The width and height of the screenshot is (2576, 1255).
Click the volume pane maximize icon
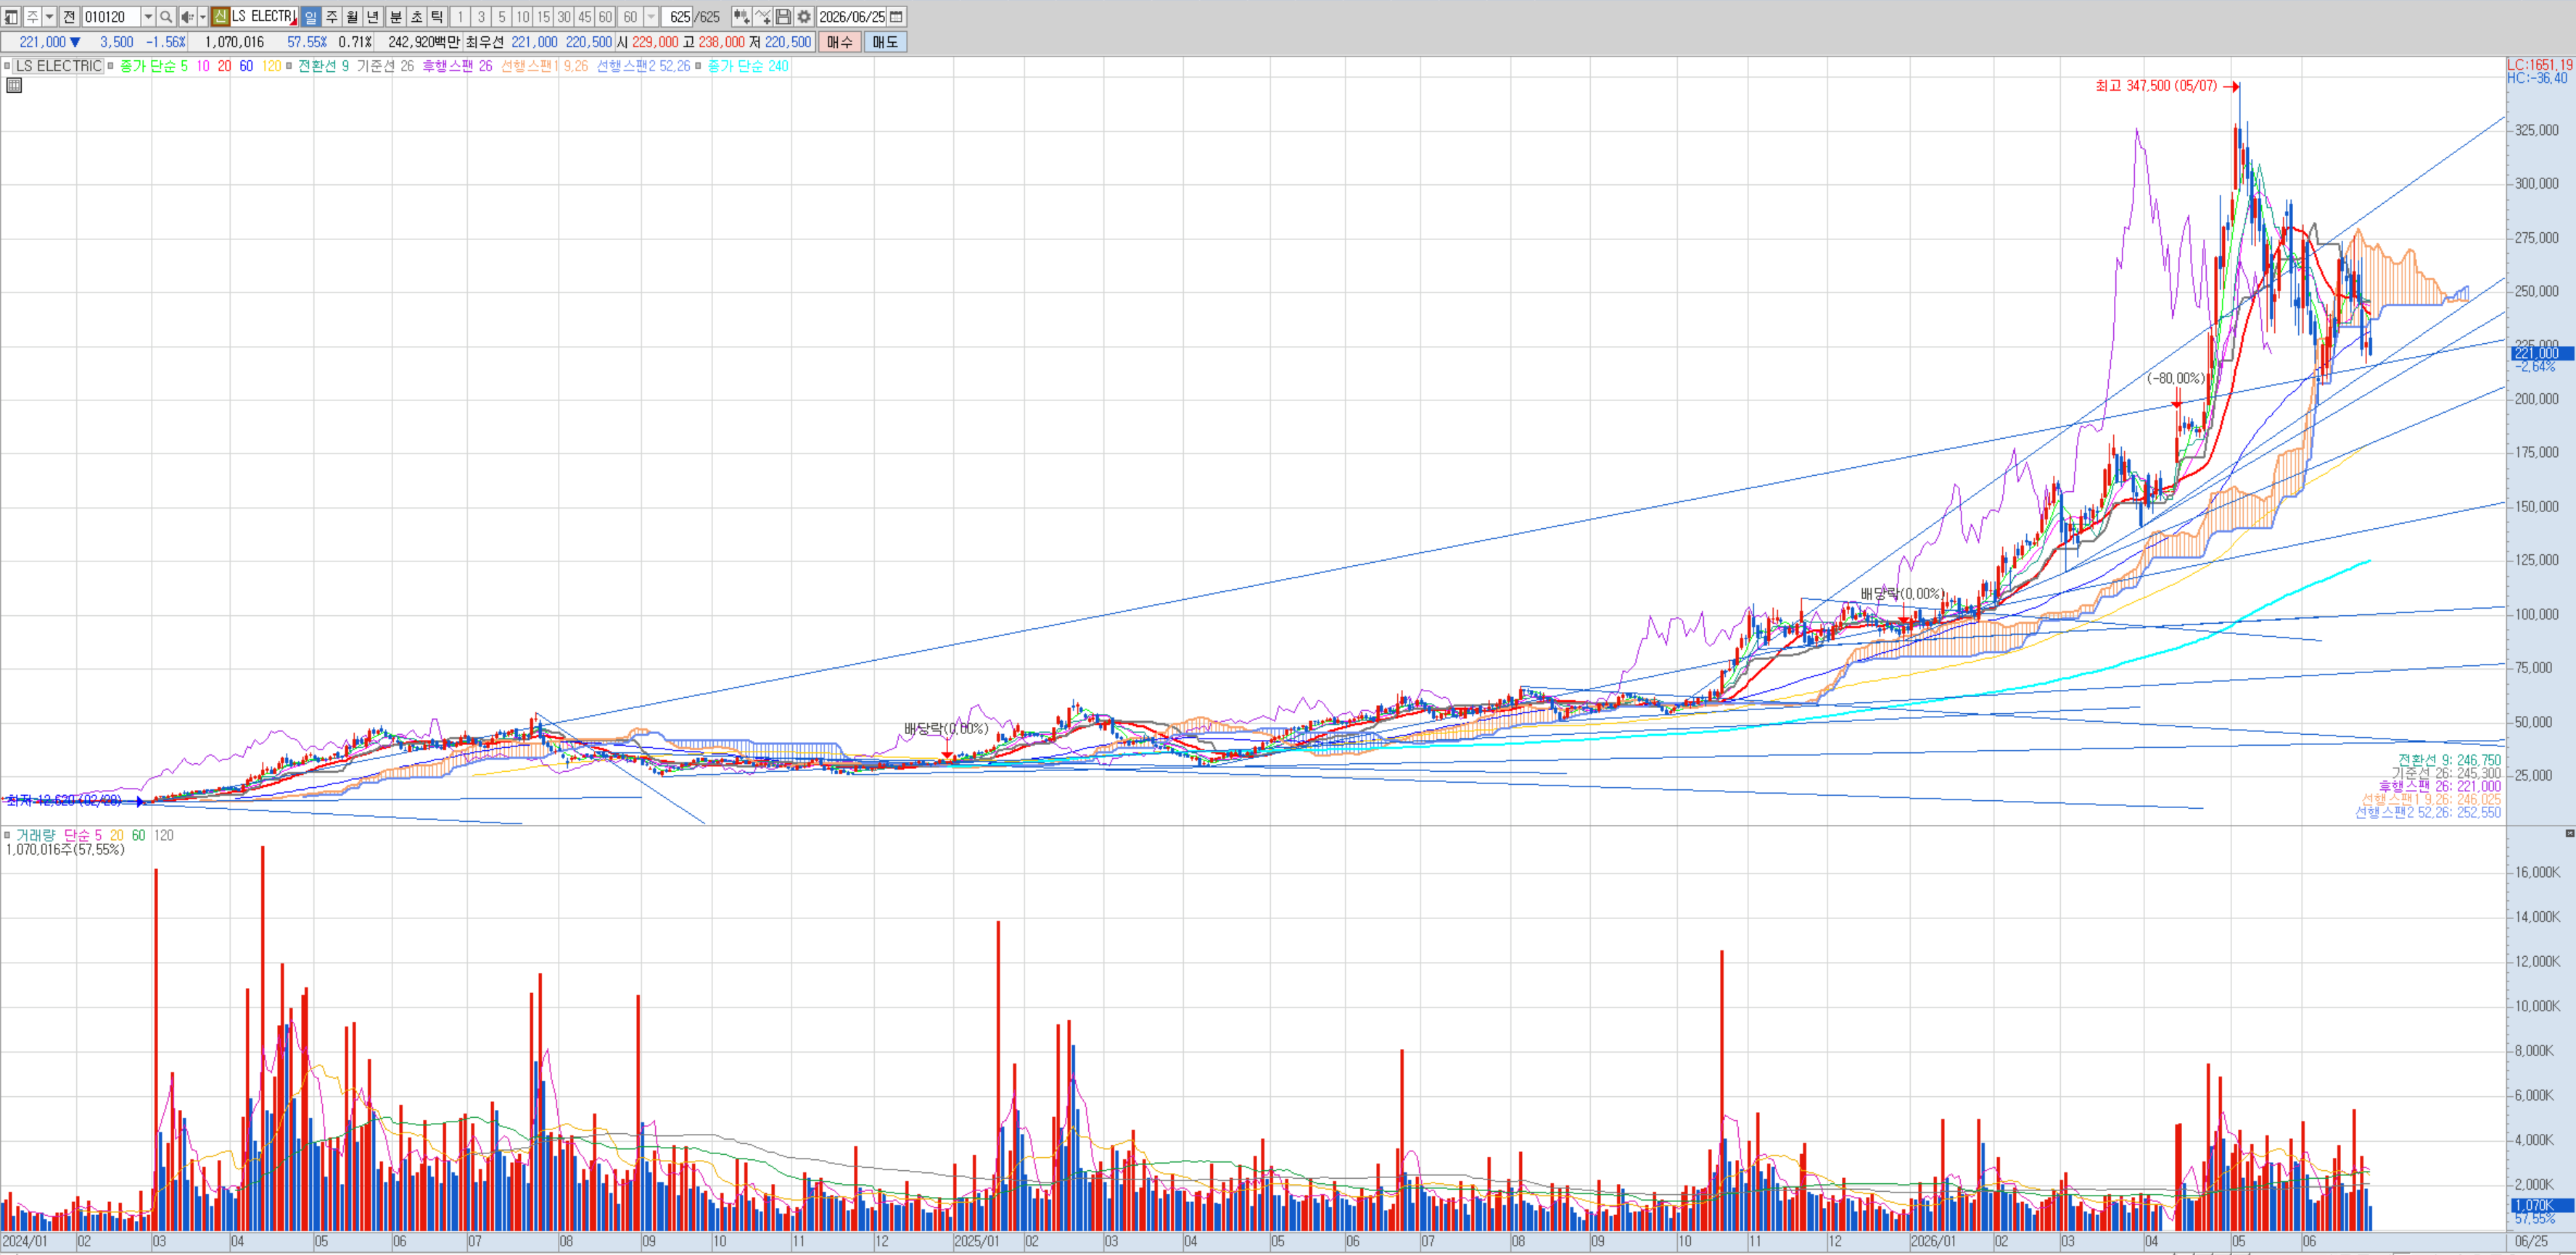pos(2569,833)
